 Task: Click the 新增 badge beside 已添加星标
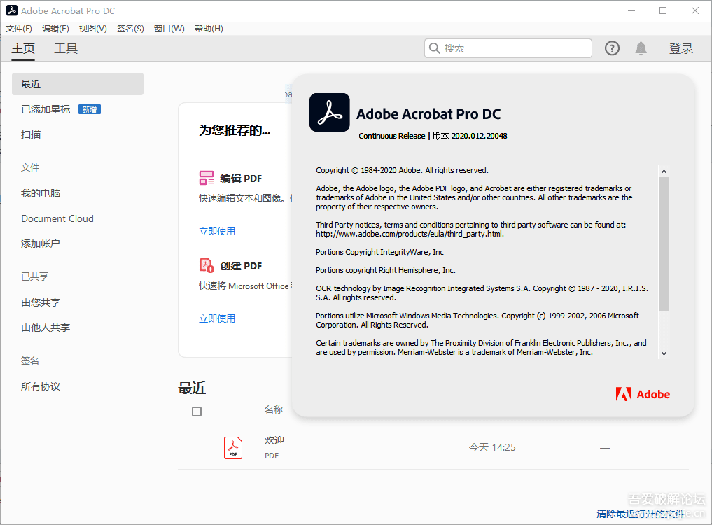90,109
